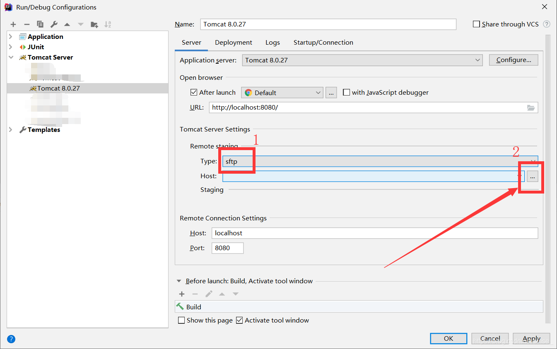Sort configurations alphabetically icon
557x349 pixels.
tap(108, 24)
